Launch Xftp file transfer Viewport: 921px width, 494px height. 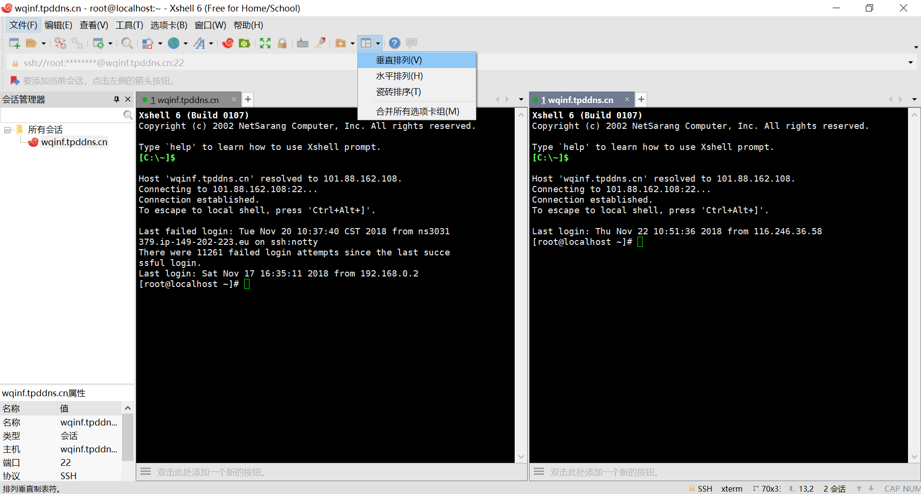coord(244,43)
